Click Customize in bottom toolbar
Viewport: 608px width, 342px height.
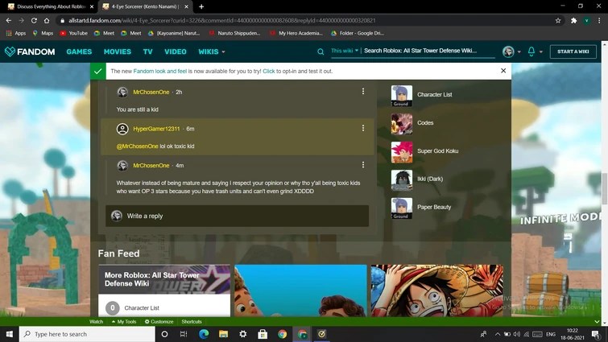pyautogui.click(x=159, y=321)
